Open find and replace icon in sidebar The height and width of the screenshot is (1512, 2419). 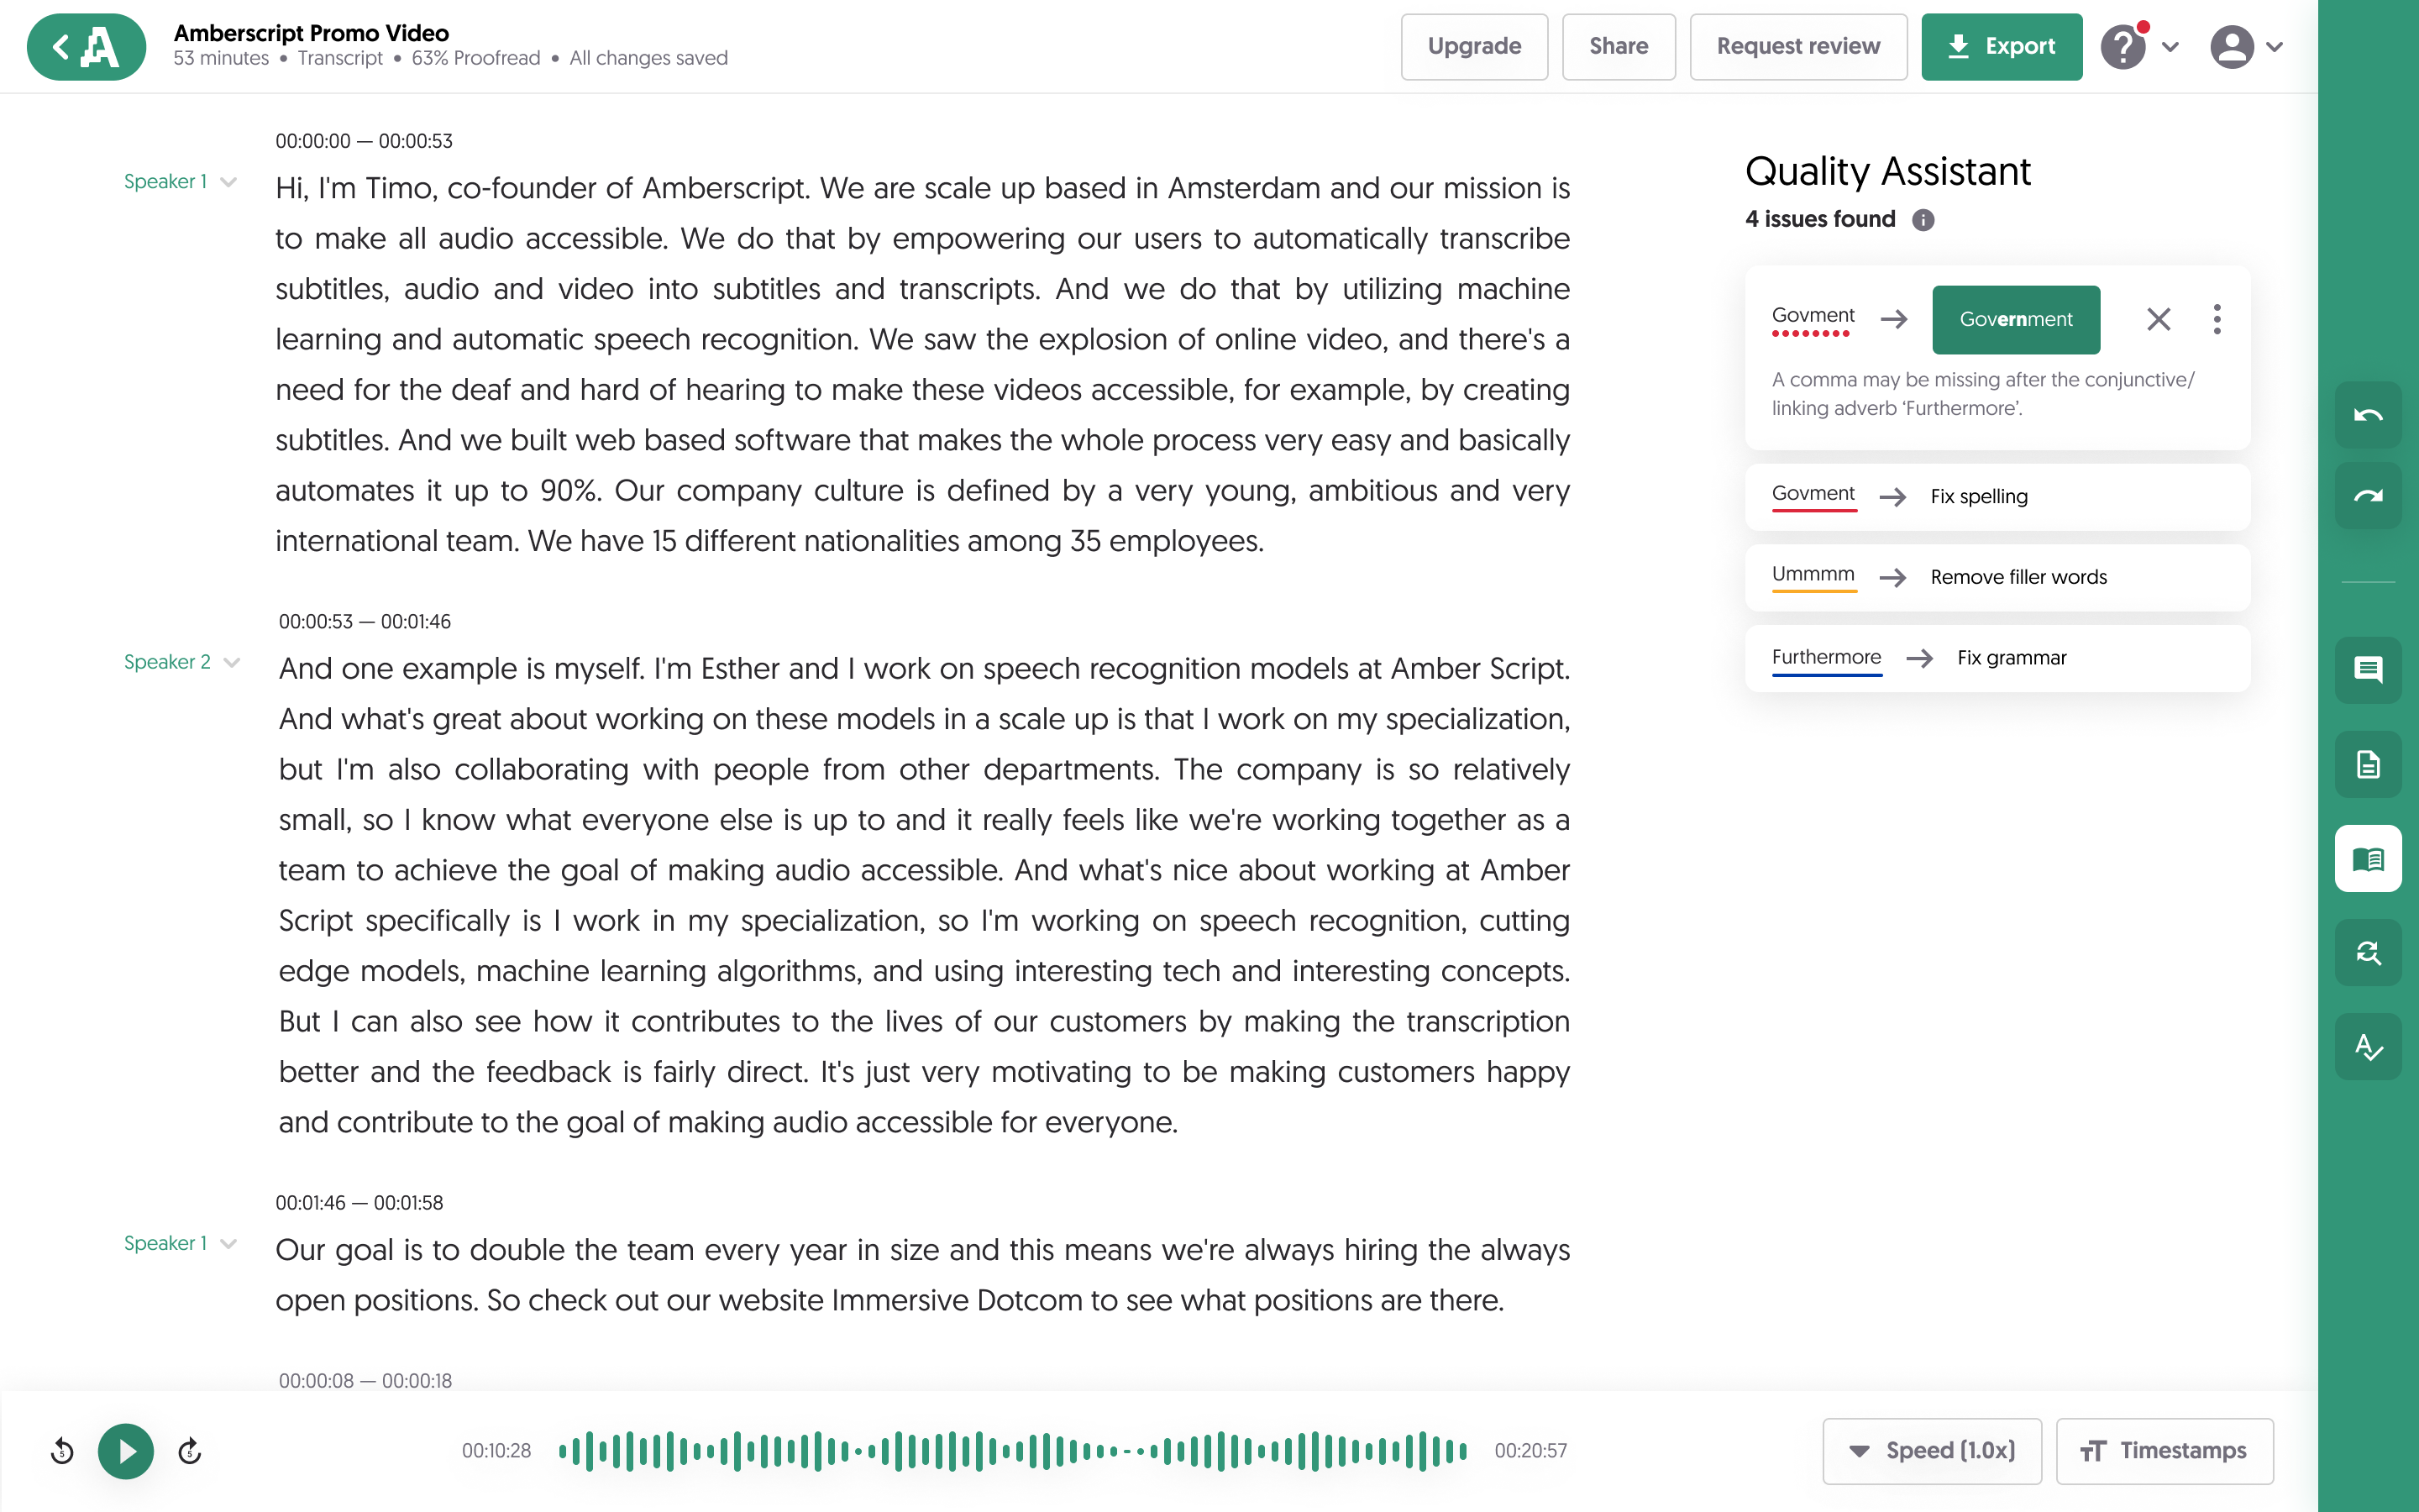pyautogui.click(x=2368, y=952)
